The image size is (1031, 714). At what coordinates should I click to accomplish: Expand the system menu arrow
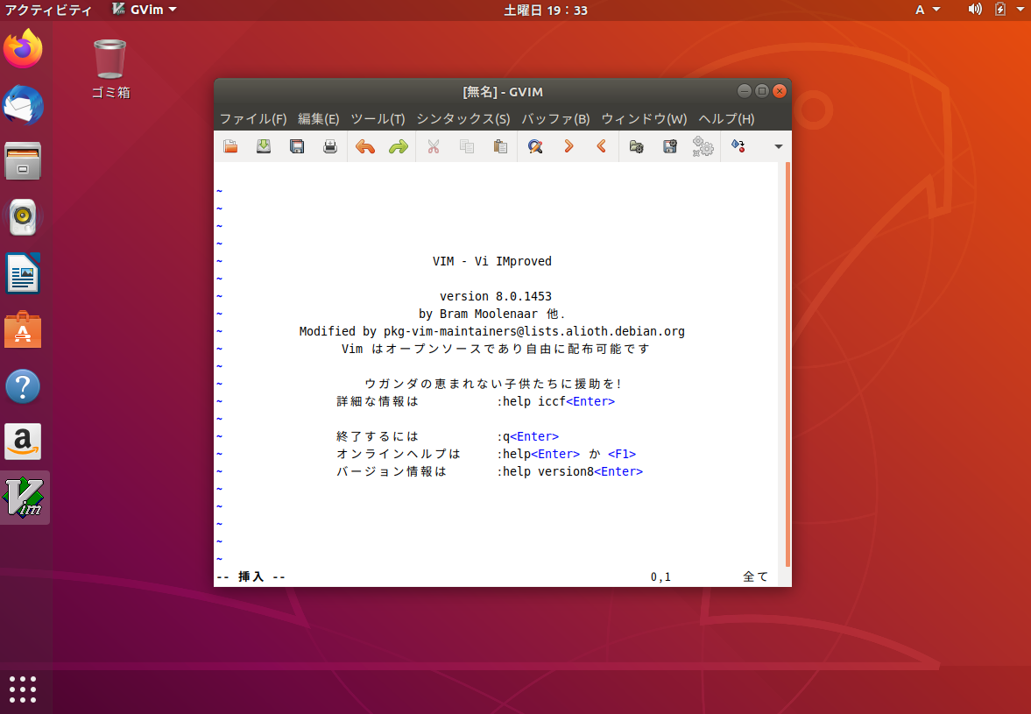[1020, 10]
